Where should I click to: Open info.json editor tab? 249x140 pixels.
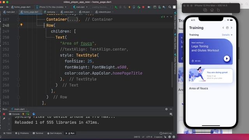click(86, 12)
